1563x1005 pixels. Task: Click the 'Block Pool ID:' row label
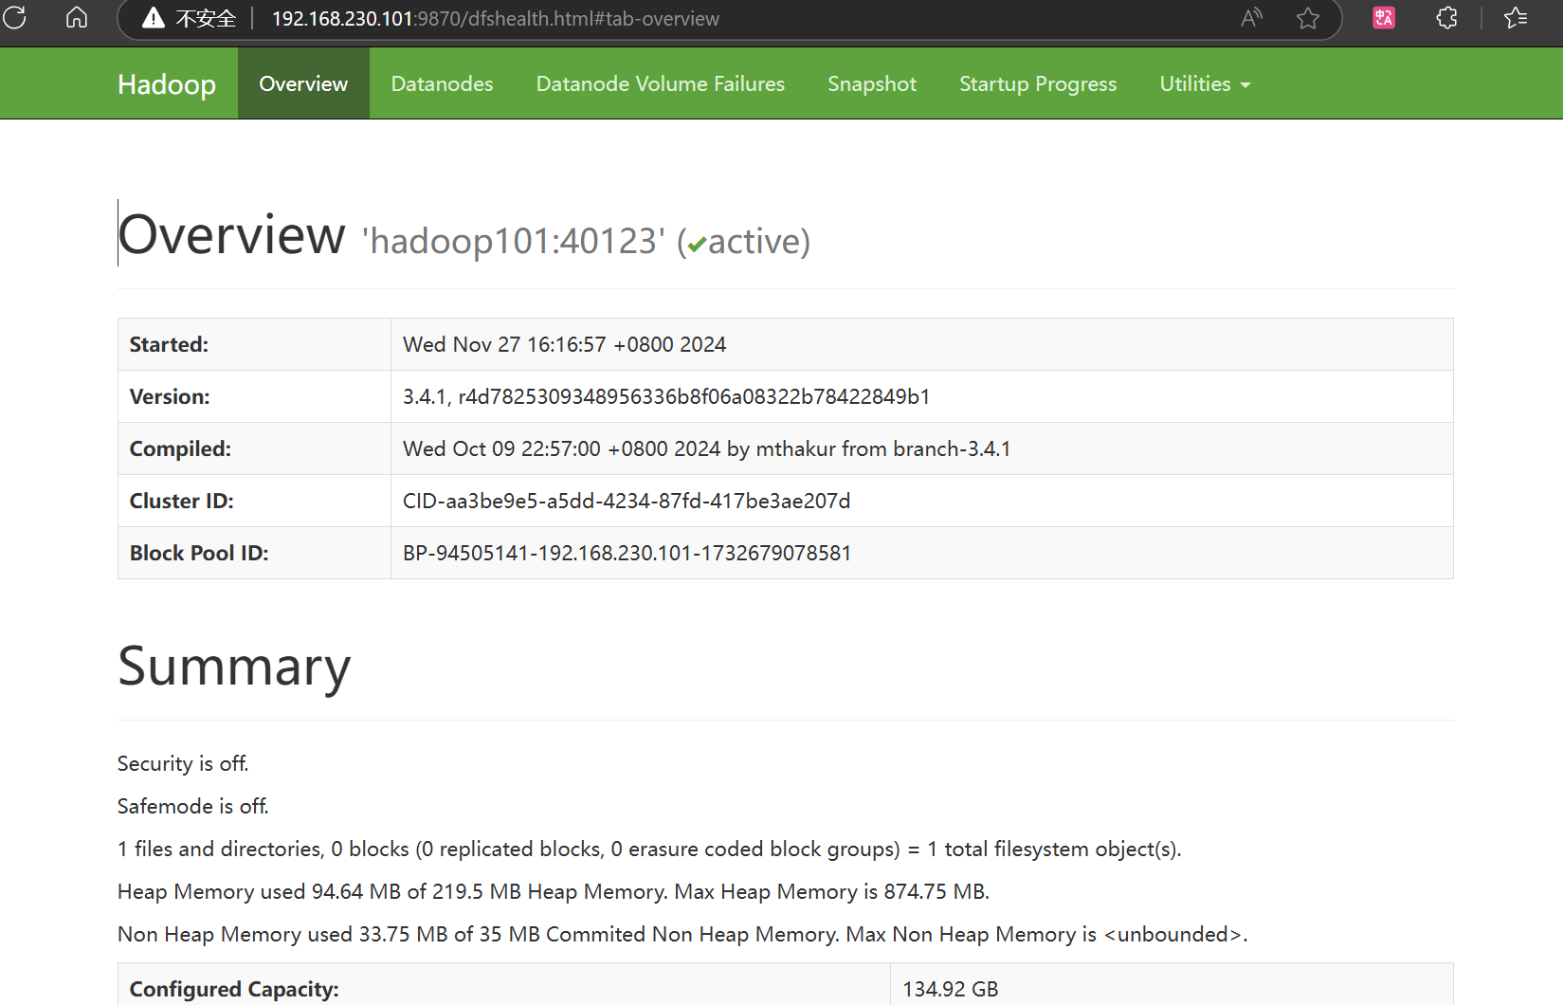click(199, 553)
